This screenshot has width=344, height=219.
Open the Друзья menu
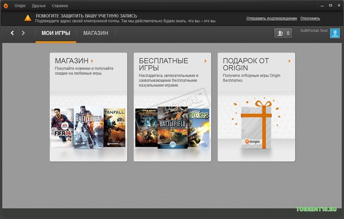39,6
